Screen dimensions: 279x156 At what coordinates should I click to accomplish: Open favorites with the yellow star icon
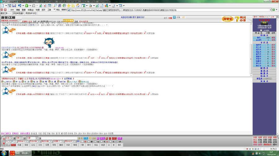coord(69,6)
